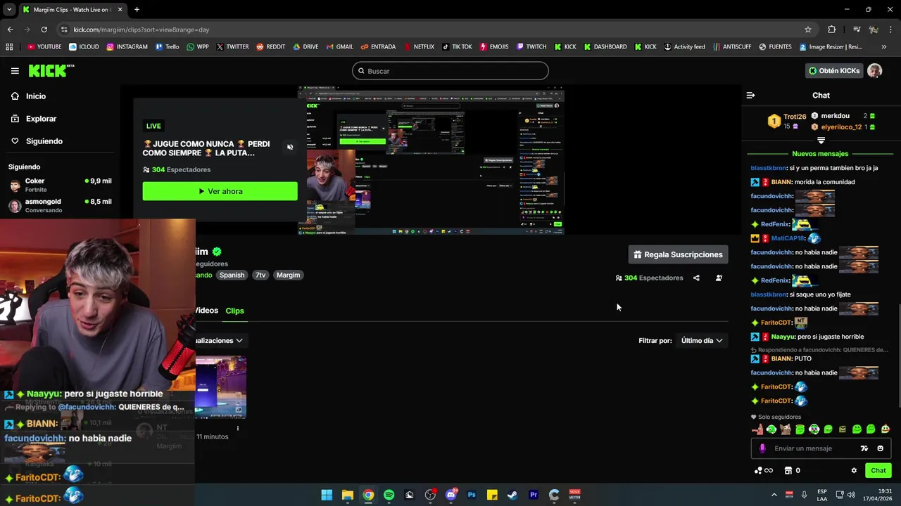Open the live stream preview thumbnail

pos(431,160)
